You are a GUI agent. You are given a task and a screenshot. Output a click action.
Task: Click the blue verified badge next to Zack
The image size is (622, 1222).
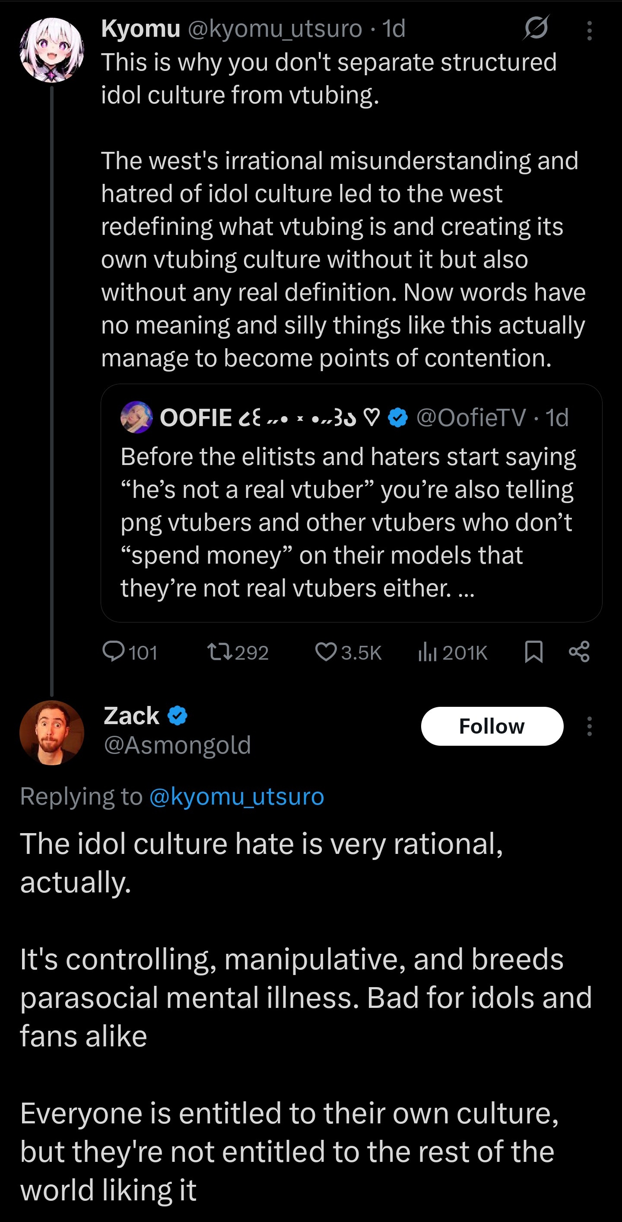coord(178,715)
